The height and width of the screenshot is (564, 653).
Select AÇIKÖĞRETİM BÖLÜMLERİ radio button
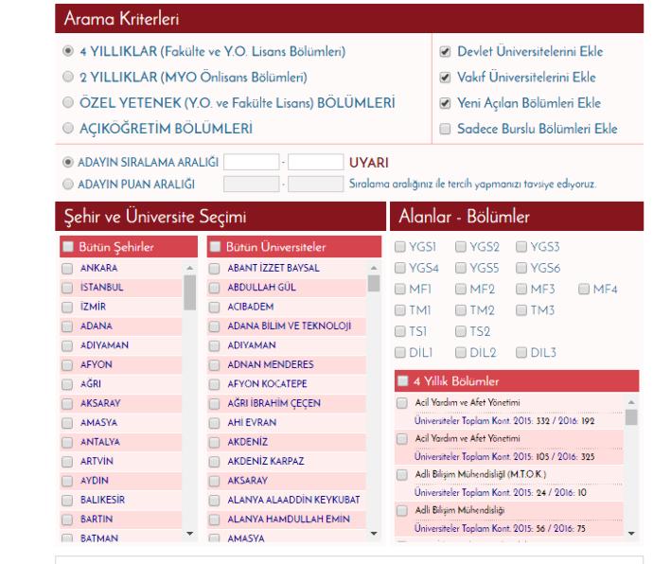tap(68, 129)
